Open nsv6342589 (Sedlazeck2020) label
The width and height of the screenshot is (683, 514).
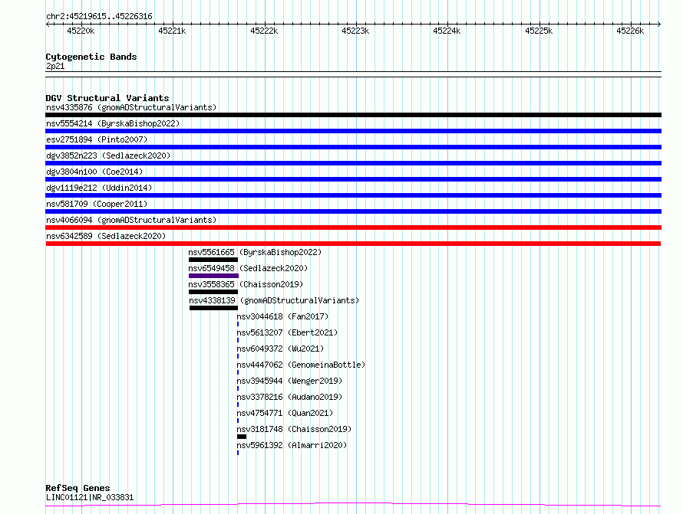106,236
